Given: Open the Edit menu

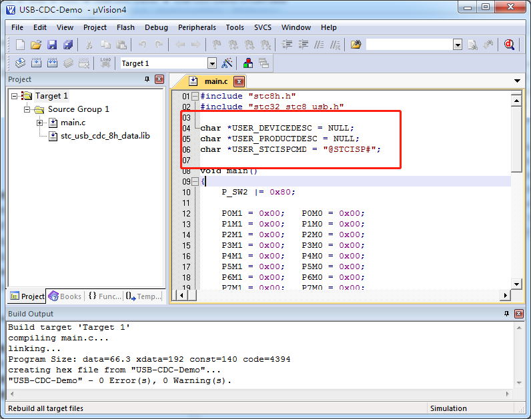Looking at the screenshot, I should pos(39,27).
